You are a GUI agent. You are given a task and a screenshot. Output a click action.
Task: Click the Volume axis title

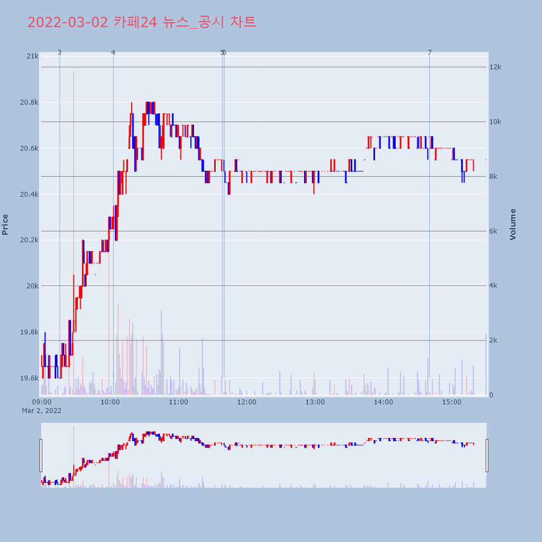pyautogui.click(x=513, y=224)
